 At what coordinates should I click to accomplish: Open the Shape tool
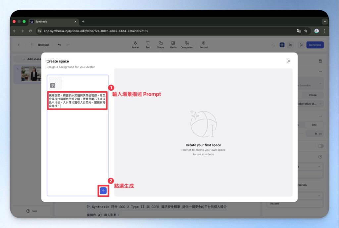click(161, 45)
